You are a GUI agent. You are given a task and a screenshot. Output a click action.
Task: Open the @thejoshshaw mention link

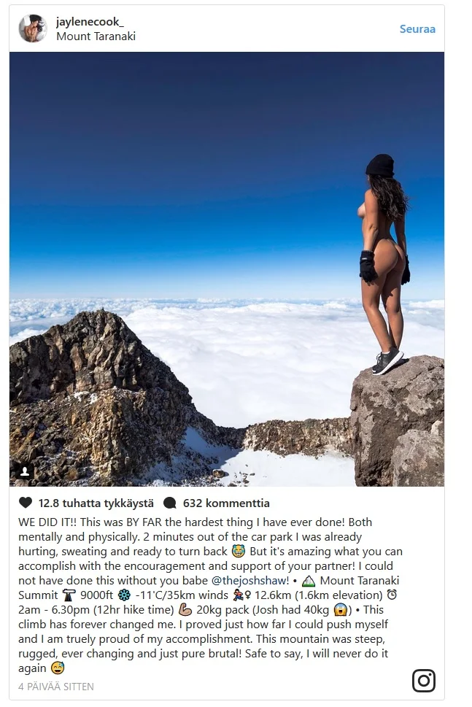(x=249, y=581)
